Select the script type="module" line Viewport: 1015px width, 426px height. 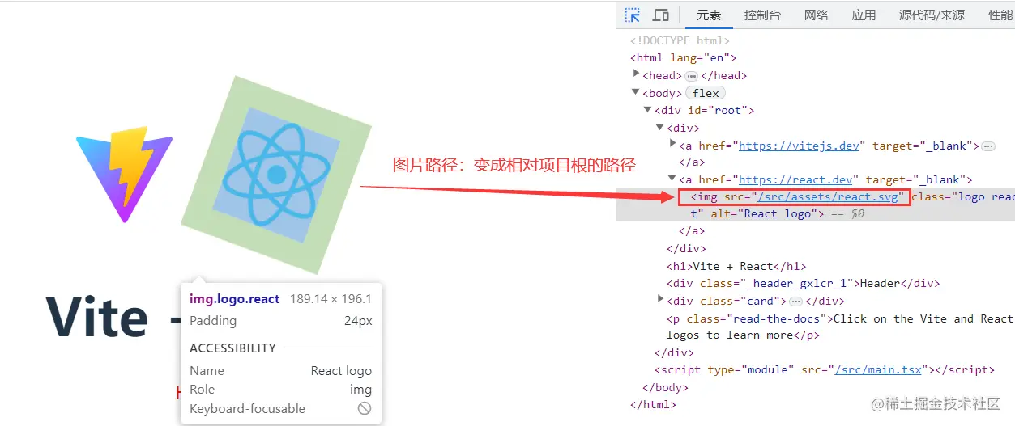825,369
